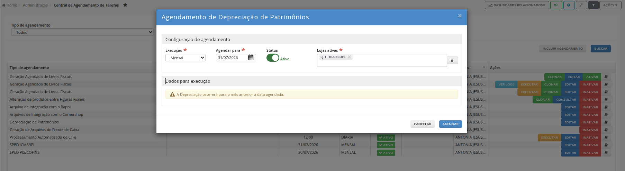625x171 pixels.
Task: Open the Tipo de agendamento Todos dropdown
Action: (82, 32)
